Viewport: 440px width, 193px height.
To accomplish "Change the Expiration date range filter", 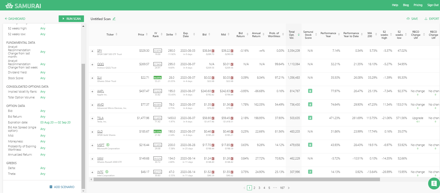I will tap(55, 122).
